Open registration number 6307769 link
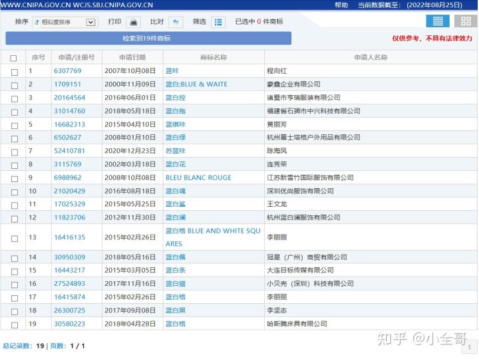This screenshot has height=359, width=479. click(68, 71)
